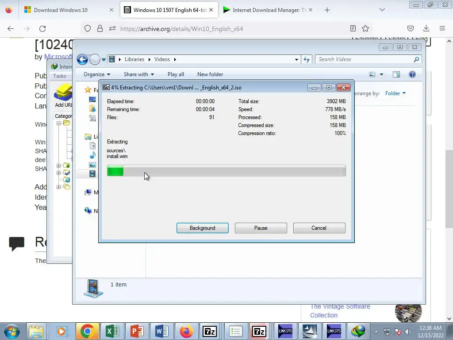Bookmark page with star icon
This screenshot has width=453, height=340.
tap(365, 28)
